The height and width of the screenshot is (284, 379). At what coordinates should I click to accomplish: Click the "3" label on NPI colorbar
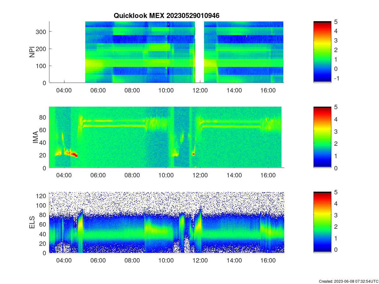tap(336, 40)
